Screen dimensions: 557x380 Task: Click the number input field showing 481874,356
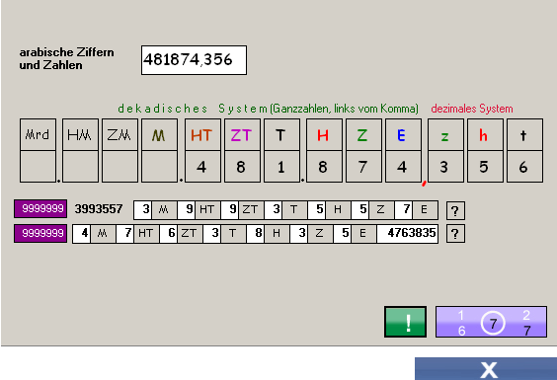[x=194, y=60]
